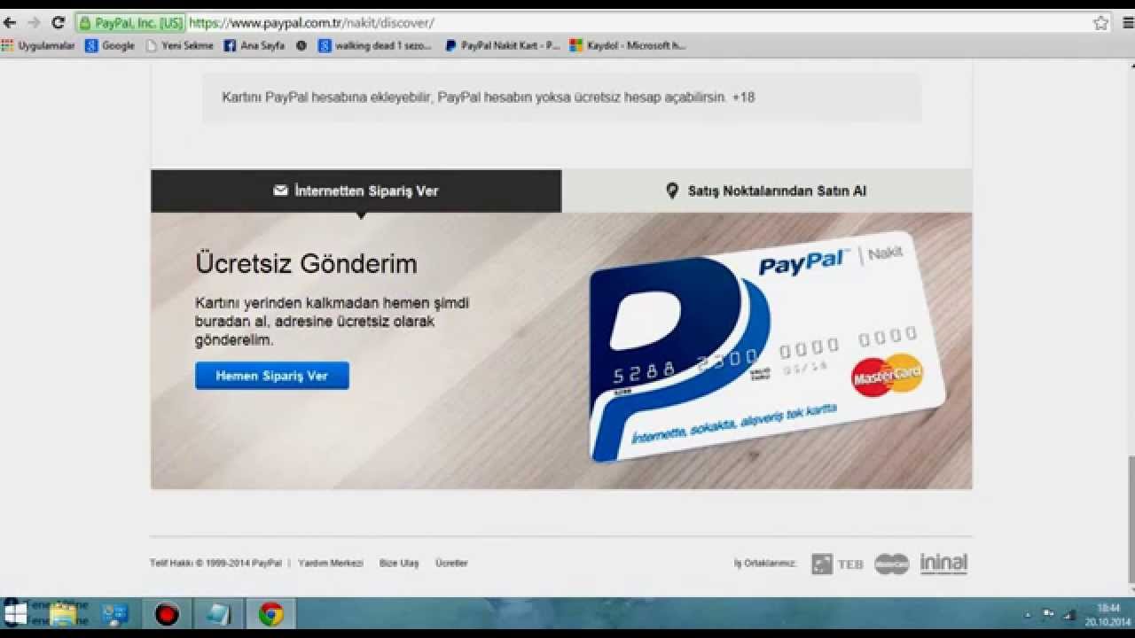This screenshot has width=1135, height=638.
Task: Open the Windows Start button
Action: pos(16,613)
